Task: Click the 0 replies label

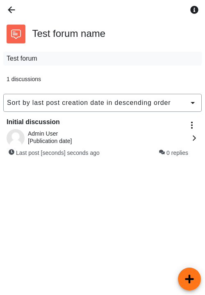Action: click(x=177, y=153)
